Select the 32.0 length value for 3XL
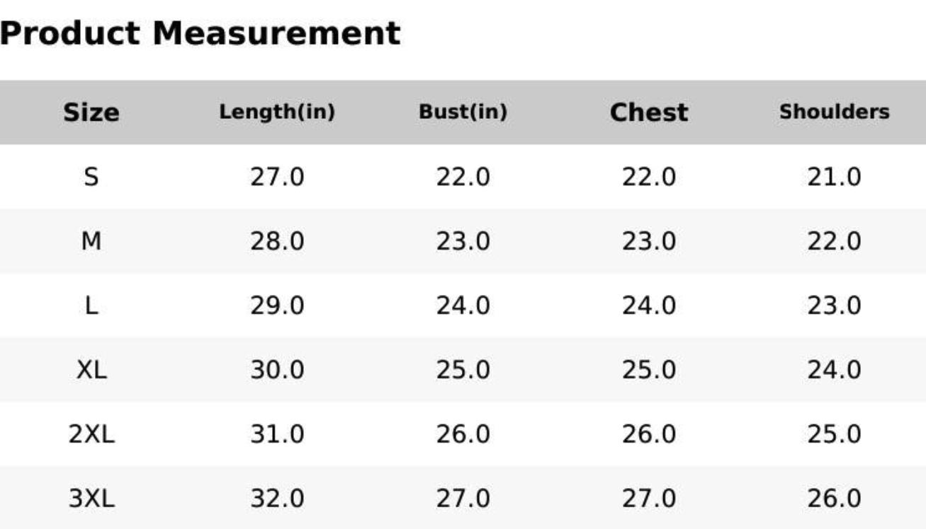The width and height of the screenshot is (926, 529). click(x=277, y=499)
